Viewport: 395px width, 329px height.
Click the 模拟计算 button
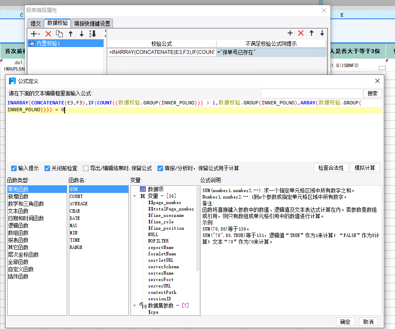click(365, 168)
